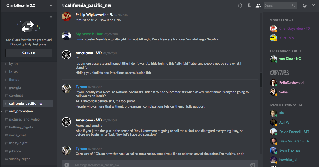Show pinned messages
This screenshot has height=167, width=319.
pyautogui.click(x=249, y=5)
